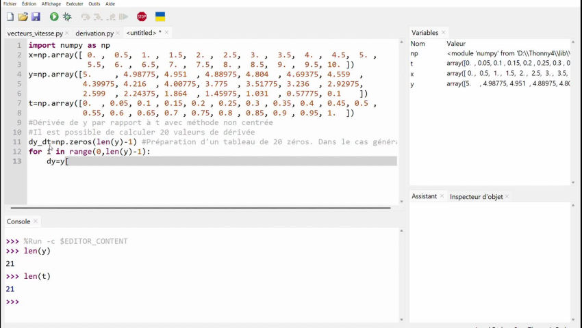Switch to the vecteurs_vitesse.py tab

click(x=35, y=33)
